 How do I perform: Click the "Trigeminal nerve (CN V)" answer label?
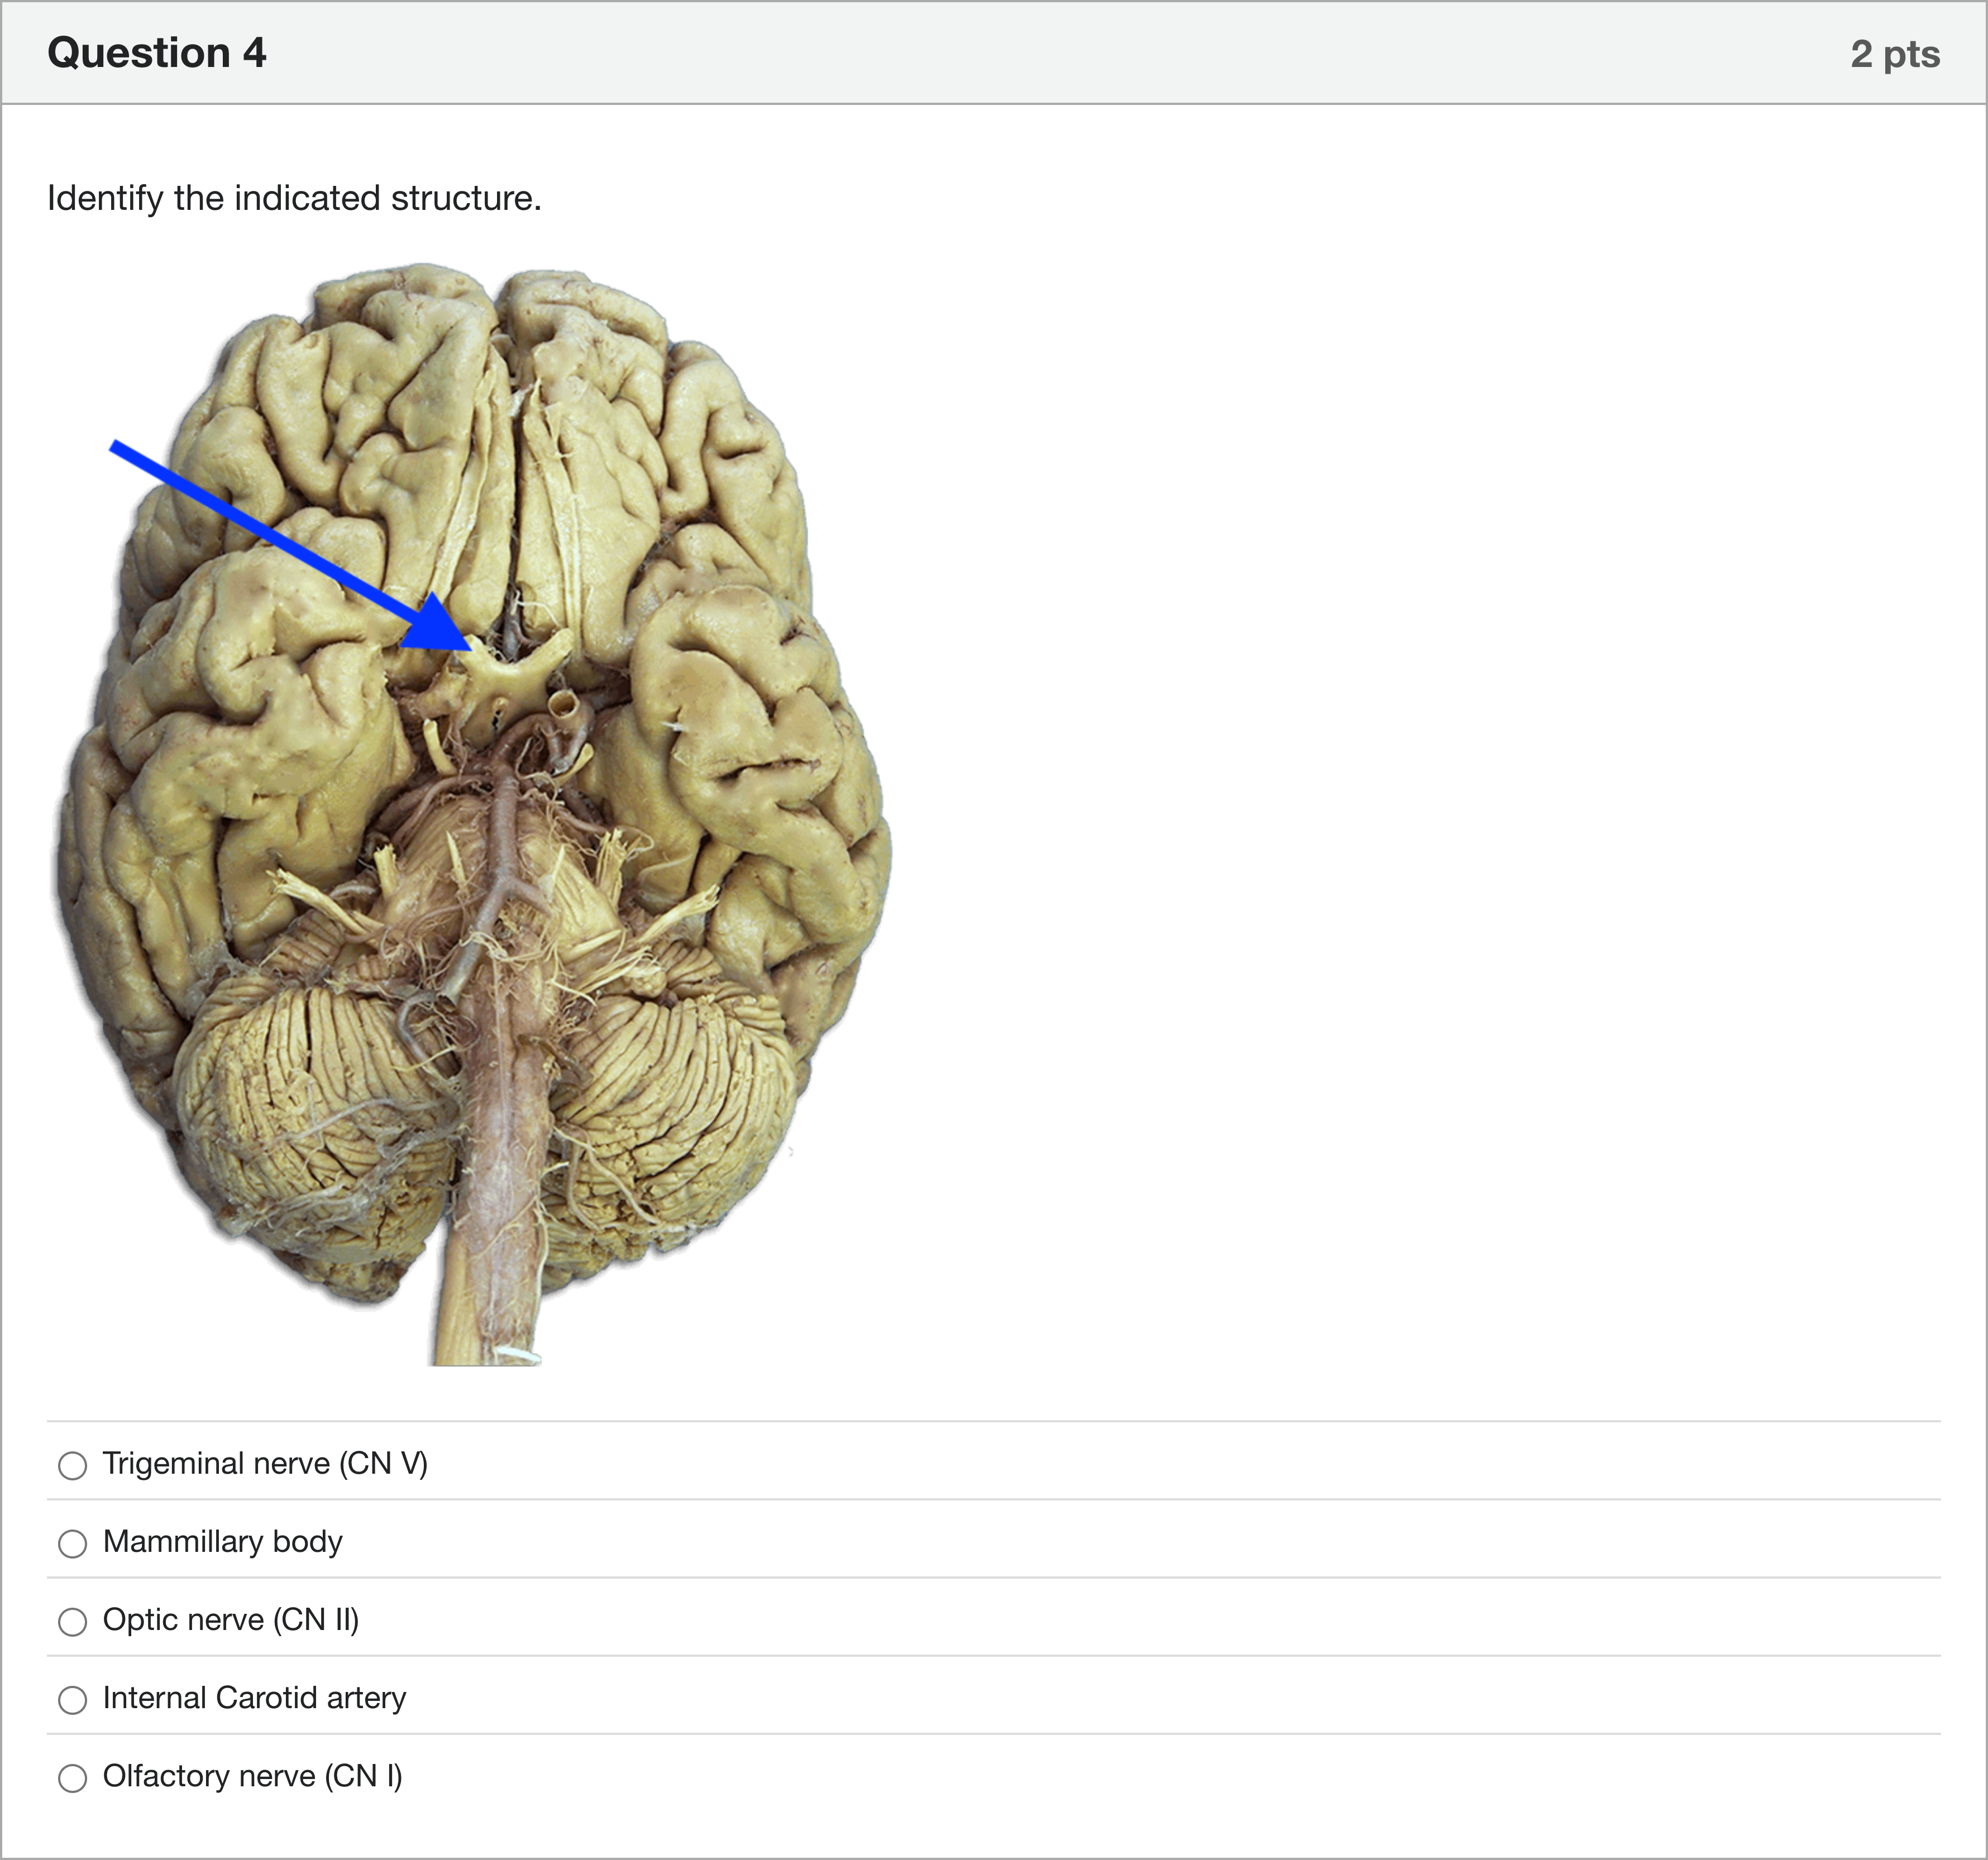265,1463
